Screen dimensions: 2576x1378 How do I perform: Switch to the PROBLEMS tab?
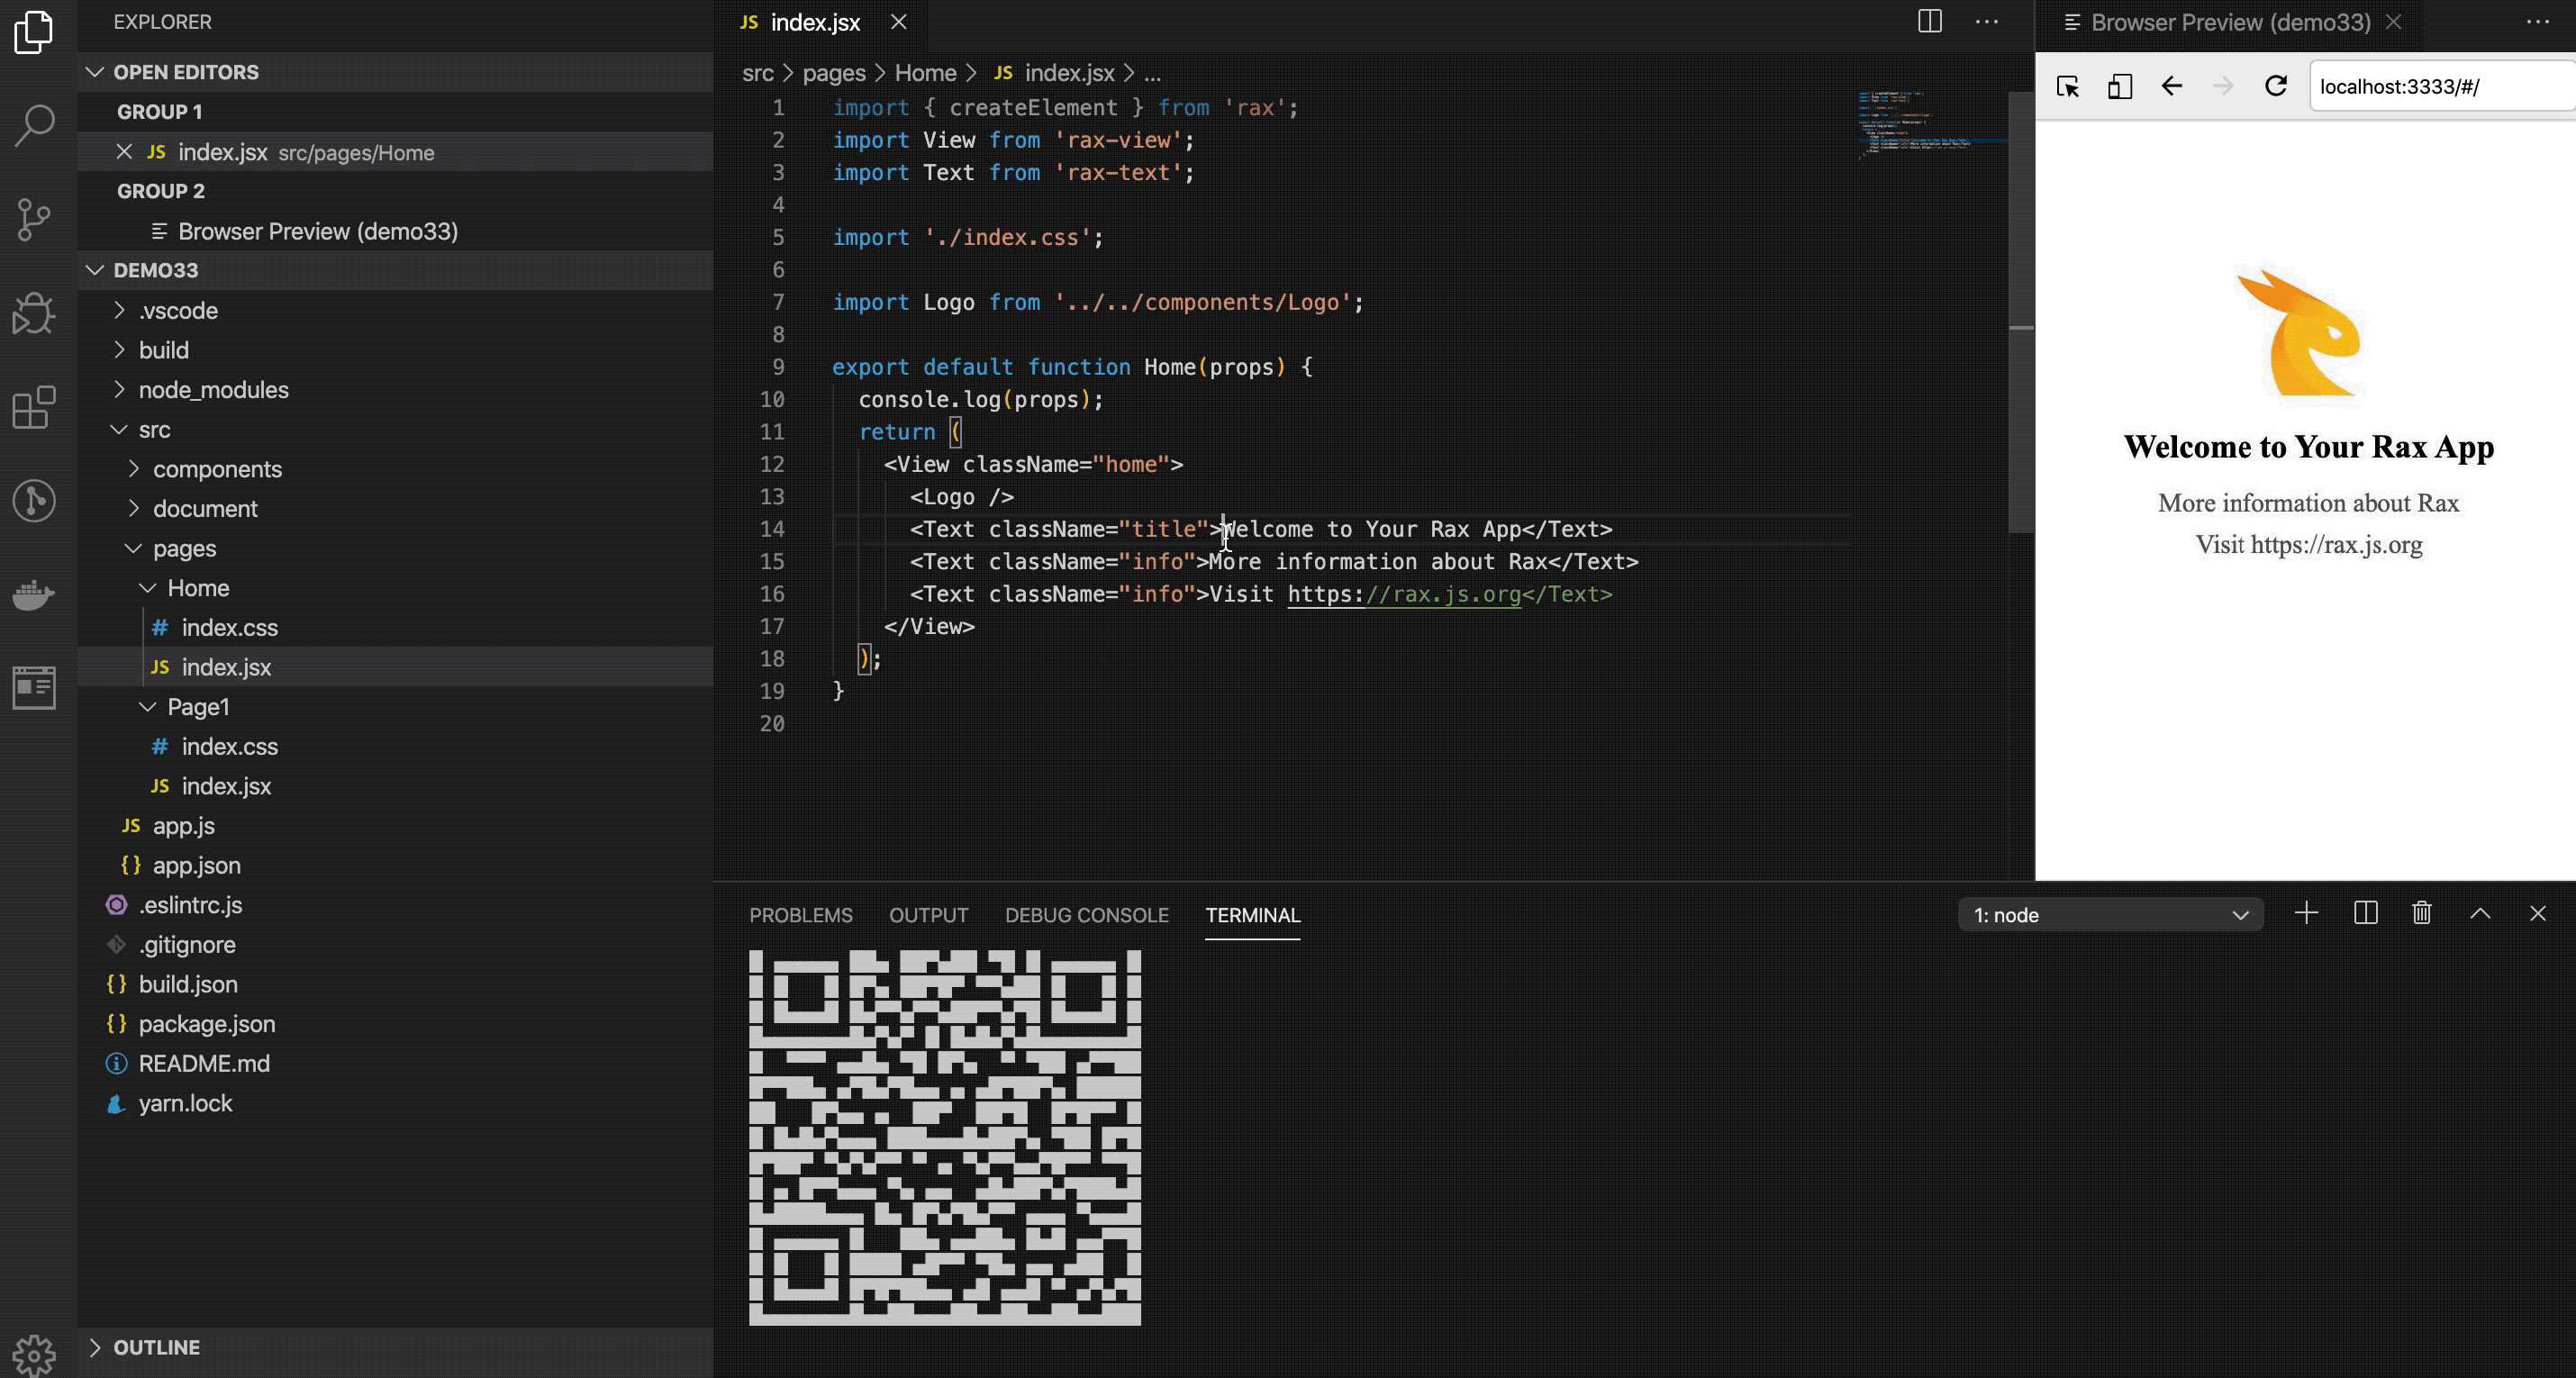tap(800, 915)
